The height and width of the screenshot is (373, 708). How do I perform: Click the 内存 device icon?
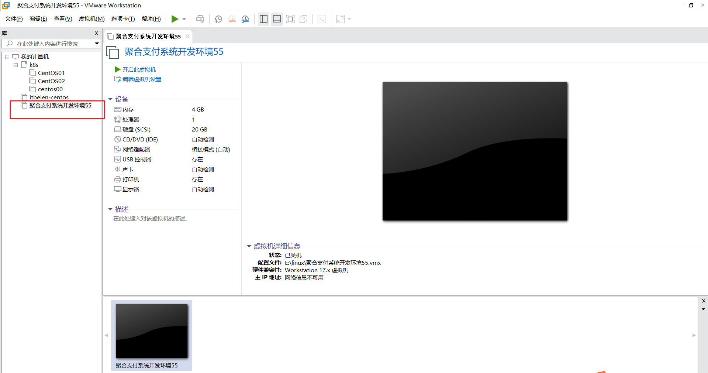pos(117,109)
